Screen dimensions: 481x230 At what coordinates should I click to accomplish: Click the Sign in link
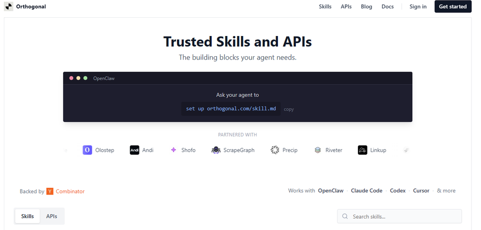click(x=418, y=7)
